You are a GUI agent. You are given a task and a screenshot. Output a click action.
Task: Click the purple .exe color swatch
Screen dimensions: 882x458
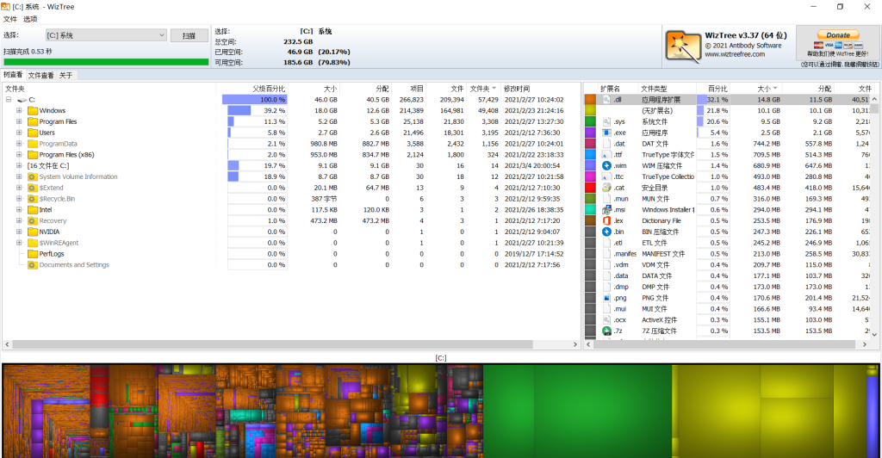tap(590, 133)
